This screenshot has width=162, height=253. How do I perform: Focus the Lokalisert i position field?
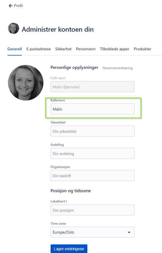coord(93,210)
